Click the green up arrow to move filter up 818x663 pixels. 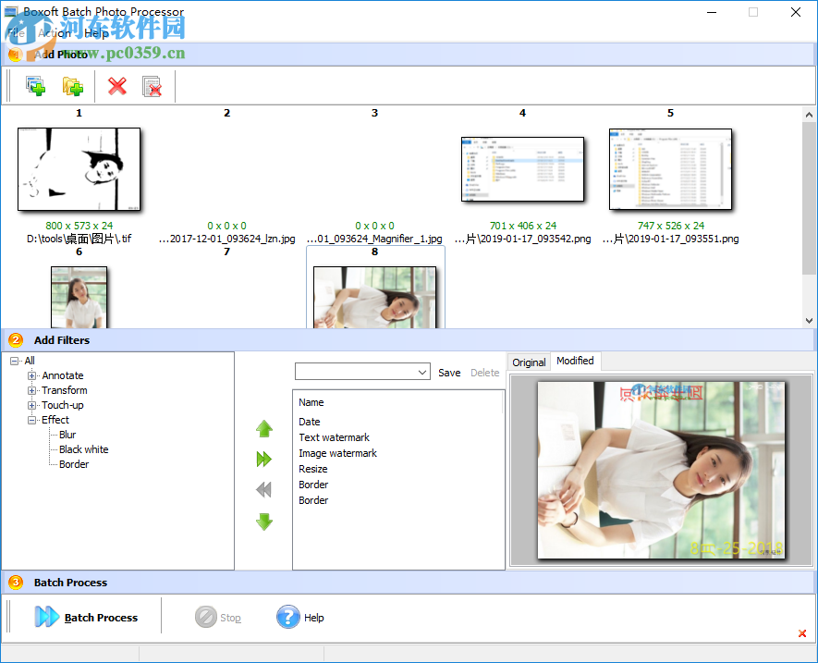(x=264, y=428)
